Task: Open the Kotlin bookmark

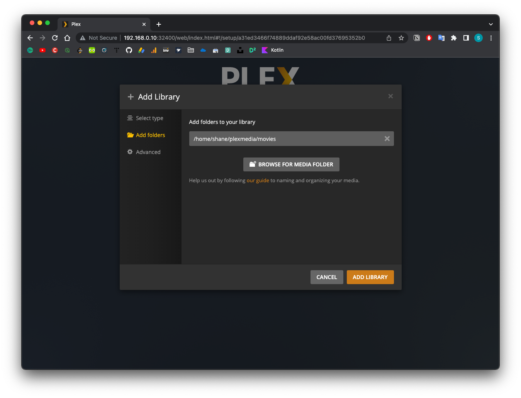Action: click(x=273, y=50)
